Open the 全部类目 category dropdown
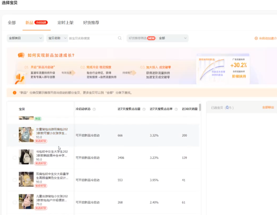This screenshot has height=215, width=277. pyautogui.click(x=25, y=38)
